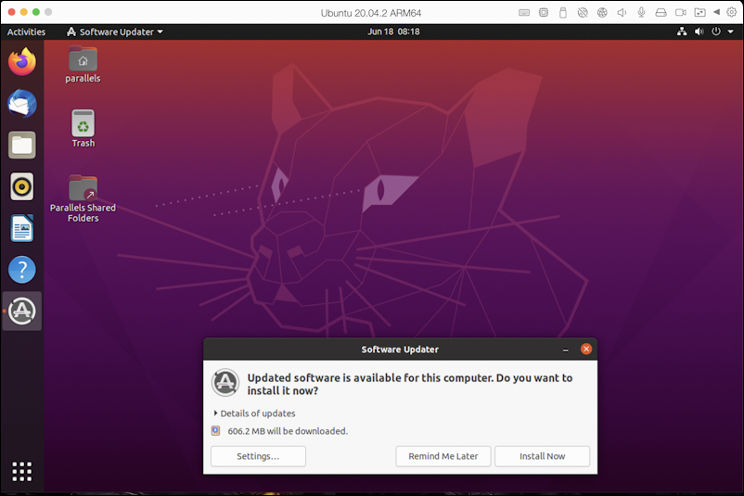Image resolution: width=744 pixels, height=496 pixels.
Task: Click the Software Updater dialog title
Action: point(400,350)
